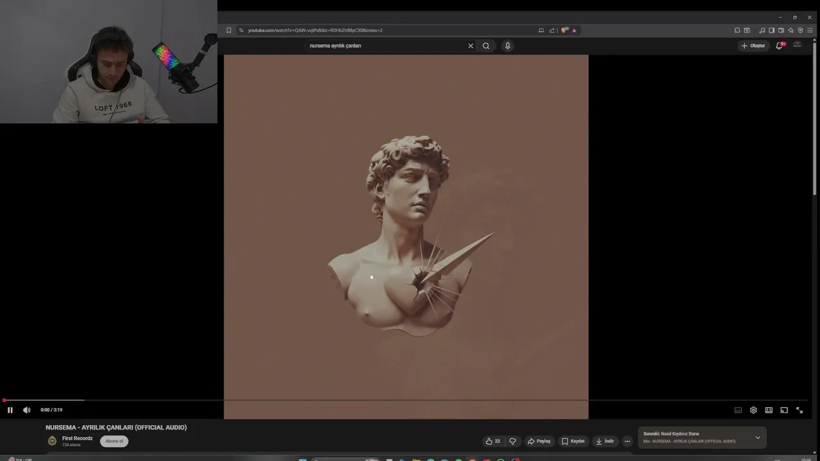Exit full screen with the corner arrows icon
Image resolution: width=820 pixels, height=461 pixels.
point(799,410)
